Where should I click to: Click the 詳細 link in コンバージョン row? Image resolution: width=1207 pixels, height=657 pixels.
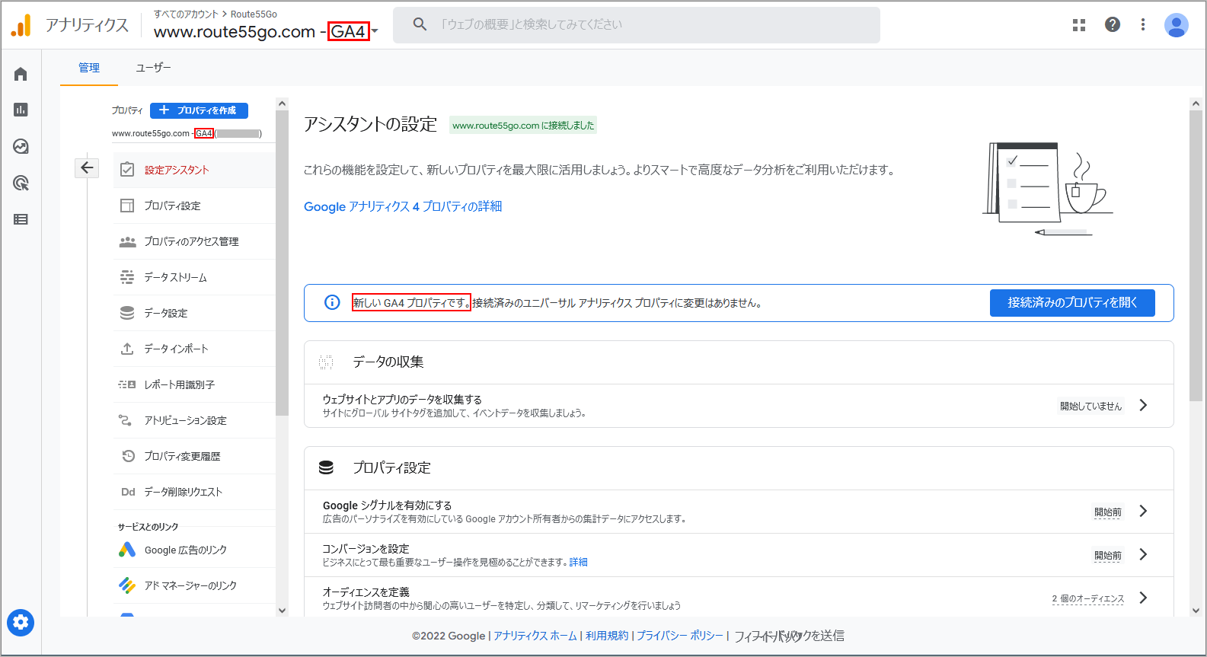[579, 563]
